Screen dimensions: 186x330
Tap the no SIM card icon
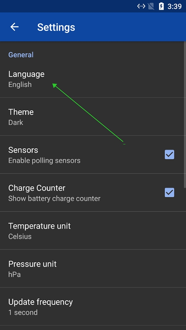point(151,6)
